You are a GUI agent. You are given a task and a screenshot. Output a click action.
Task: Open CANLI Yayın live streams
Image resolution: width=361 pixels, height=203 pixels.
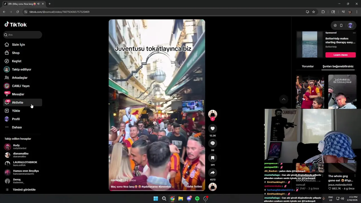[21, 86]
